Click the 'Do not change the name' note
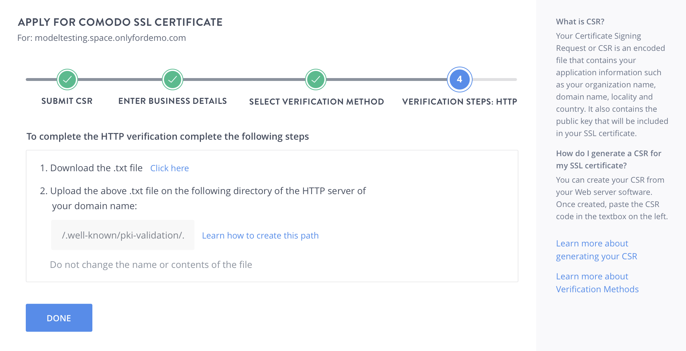Screen dimensions: 686x351 click(x=151, y=265)
